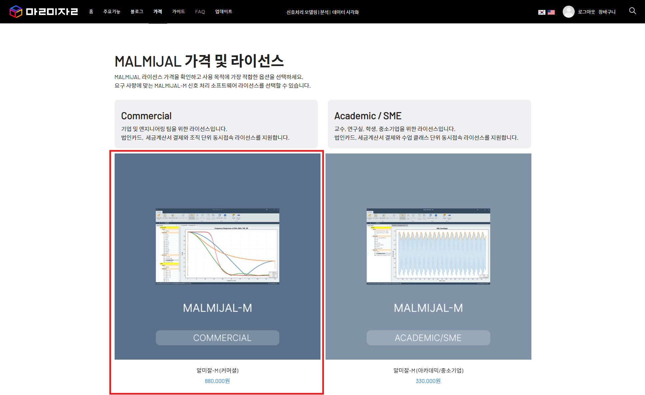This screenshot has width=645, height=395.
Task: Open MALMIJAL-M Commercial product image
Action: click(218, 257)
